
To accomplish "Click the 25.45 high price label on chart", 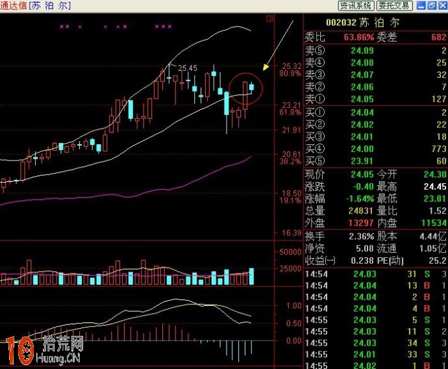I will point(188,68).
